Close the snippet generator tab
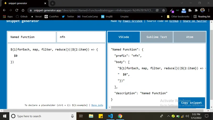 click(45, 3)
